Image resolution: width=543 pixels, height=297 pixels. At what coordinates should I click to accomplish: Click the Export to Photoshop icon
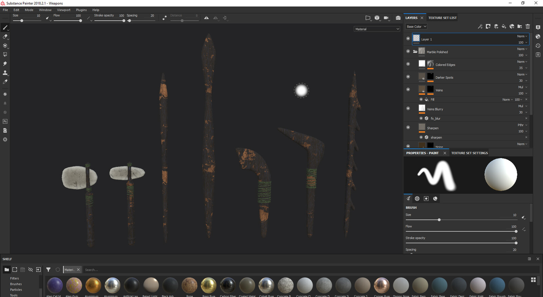[x=5, y=121]
